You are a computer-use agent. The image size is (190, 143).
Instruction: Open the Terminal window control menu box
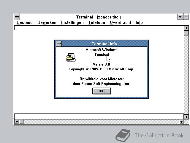click(x=17, y=17)
